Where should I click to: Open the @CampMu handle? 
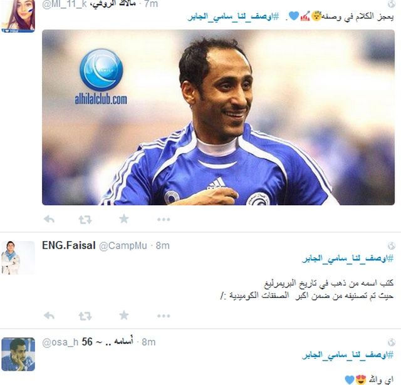point(123,246)
